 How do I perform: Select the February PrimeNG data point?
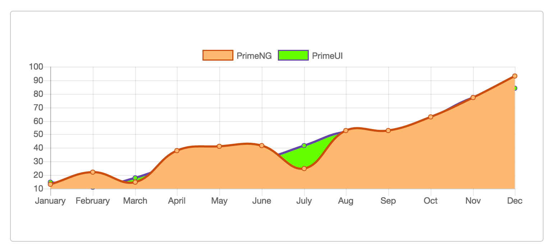point(93,172)
